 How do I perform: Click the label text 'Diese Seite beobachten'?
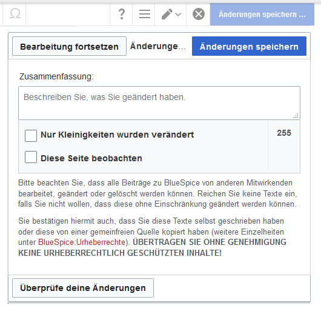click(x=91, y=158)
